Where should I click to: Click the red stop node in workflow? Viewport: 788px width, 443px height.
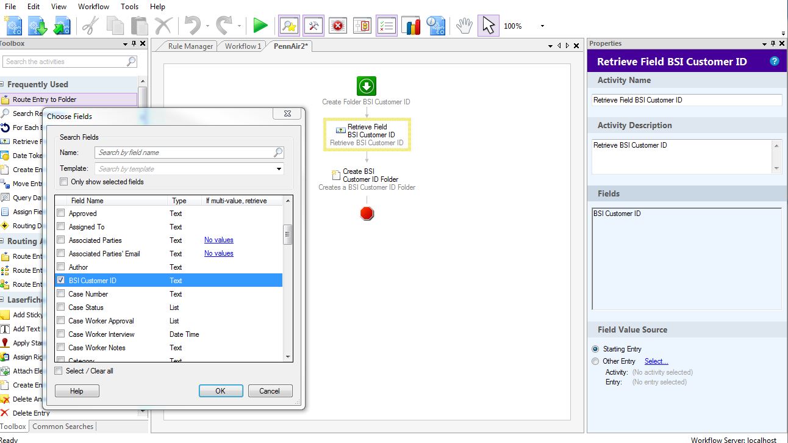point(367,213)
